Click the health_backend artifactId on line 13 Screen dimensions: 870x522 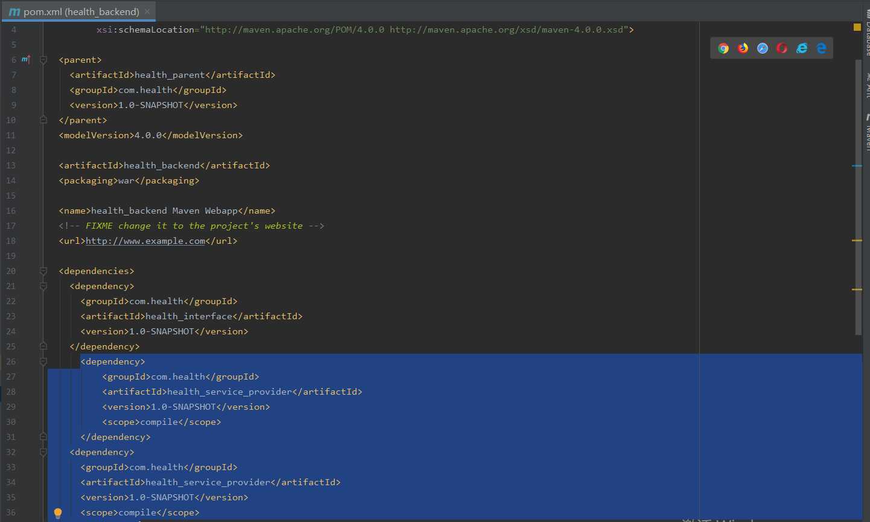click(x=162, y=165)
